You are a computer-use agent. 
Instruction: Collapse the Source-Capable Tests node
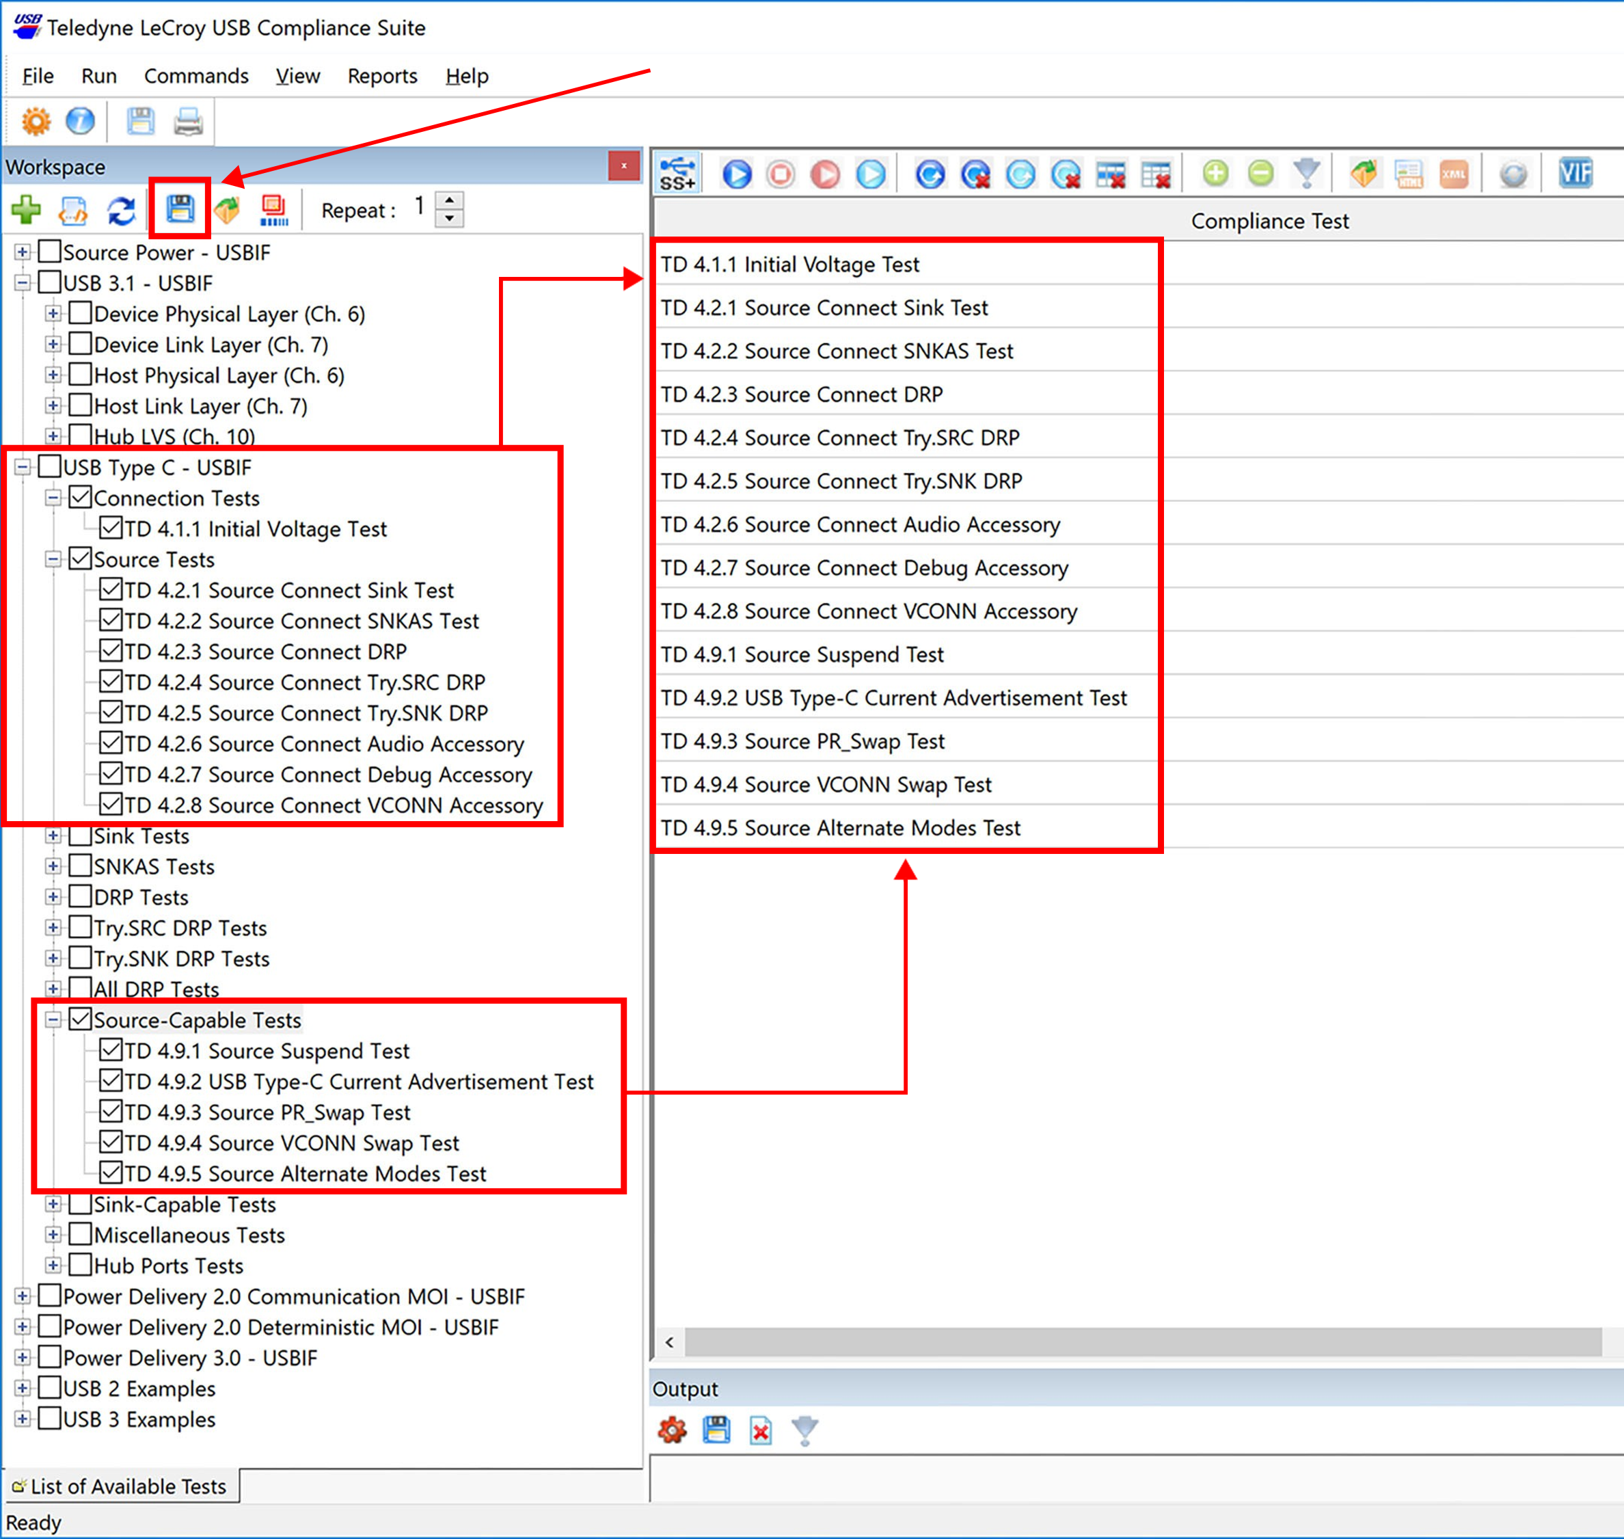(53, 1019)
